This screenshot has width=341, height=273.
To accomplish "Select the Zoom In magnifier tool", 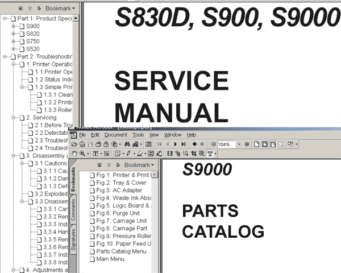I will coord(82,154).
